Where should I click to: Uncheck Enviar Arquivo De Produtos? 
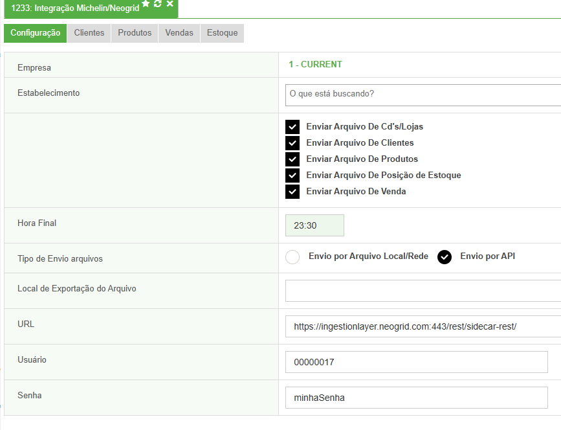point(292,159)
